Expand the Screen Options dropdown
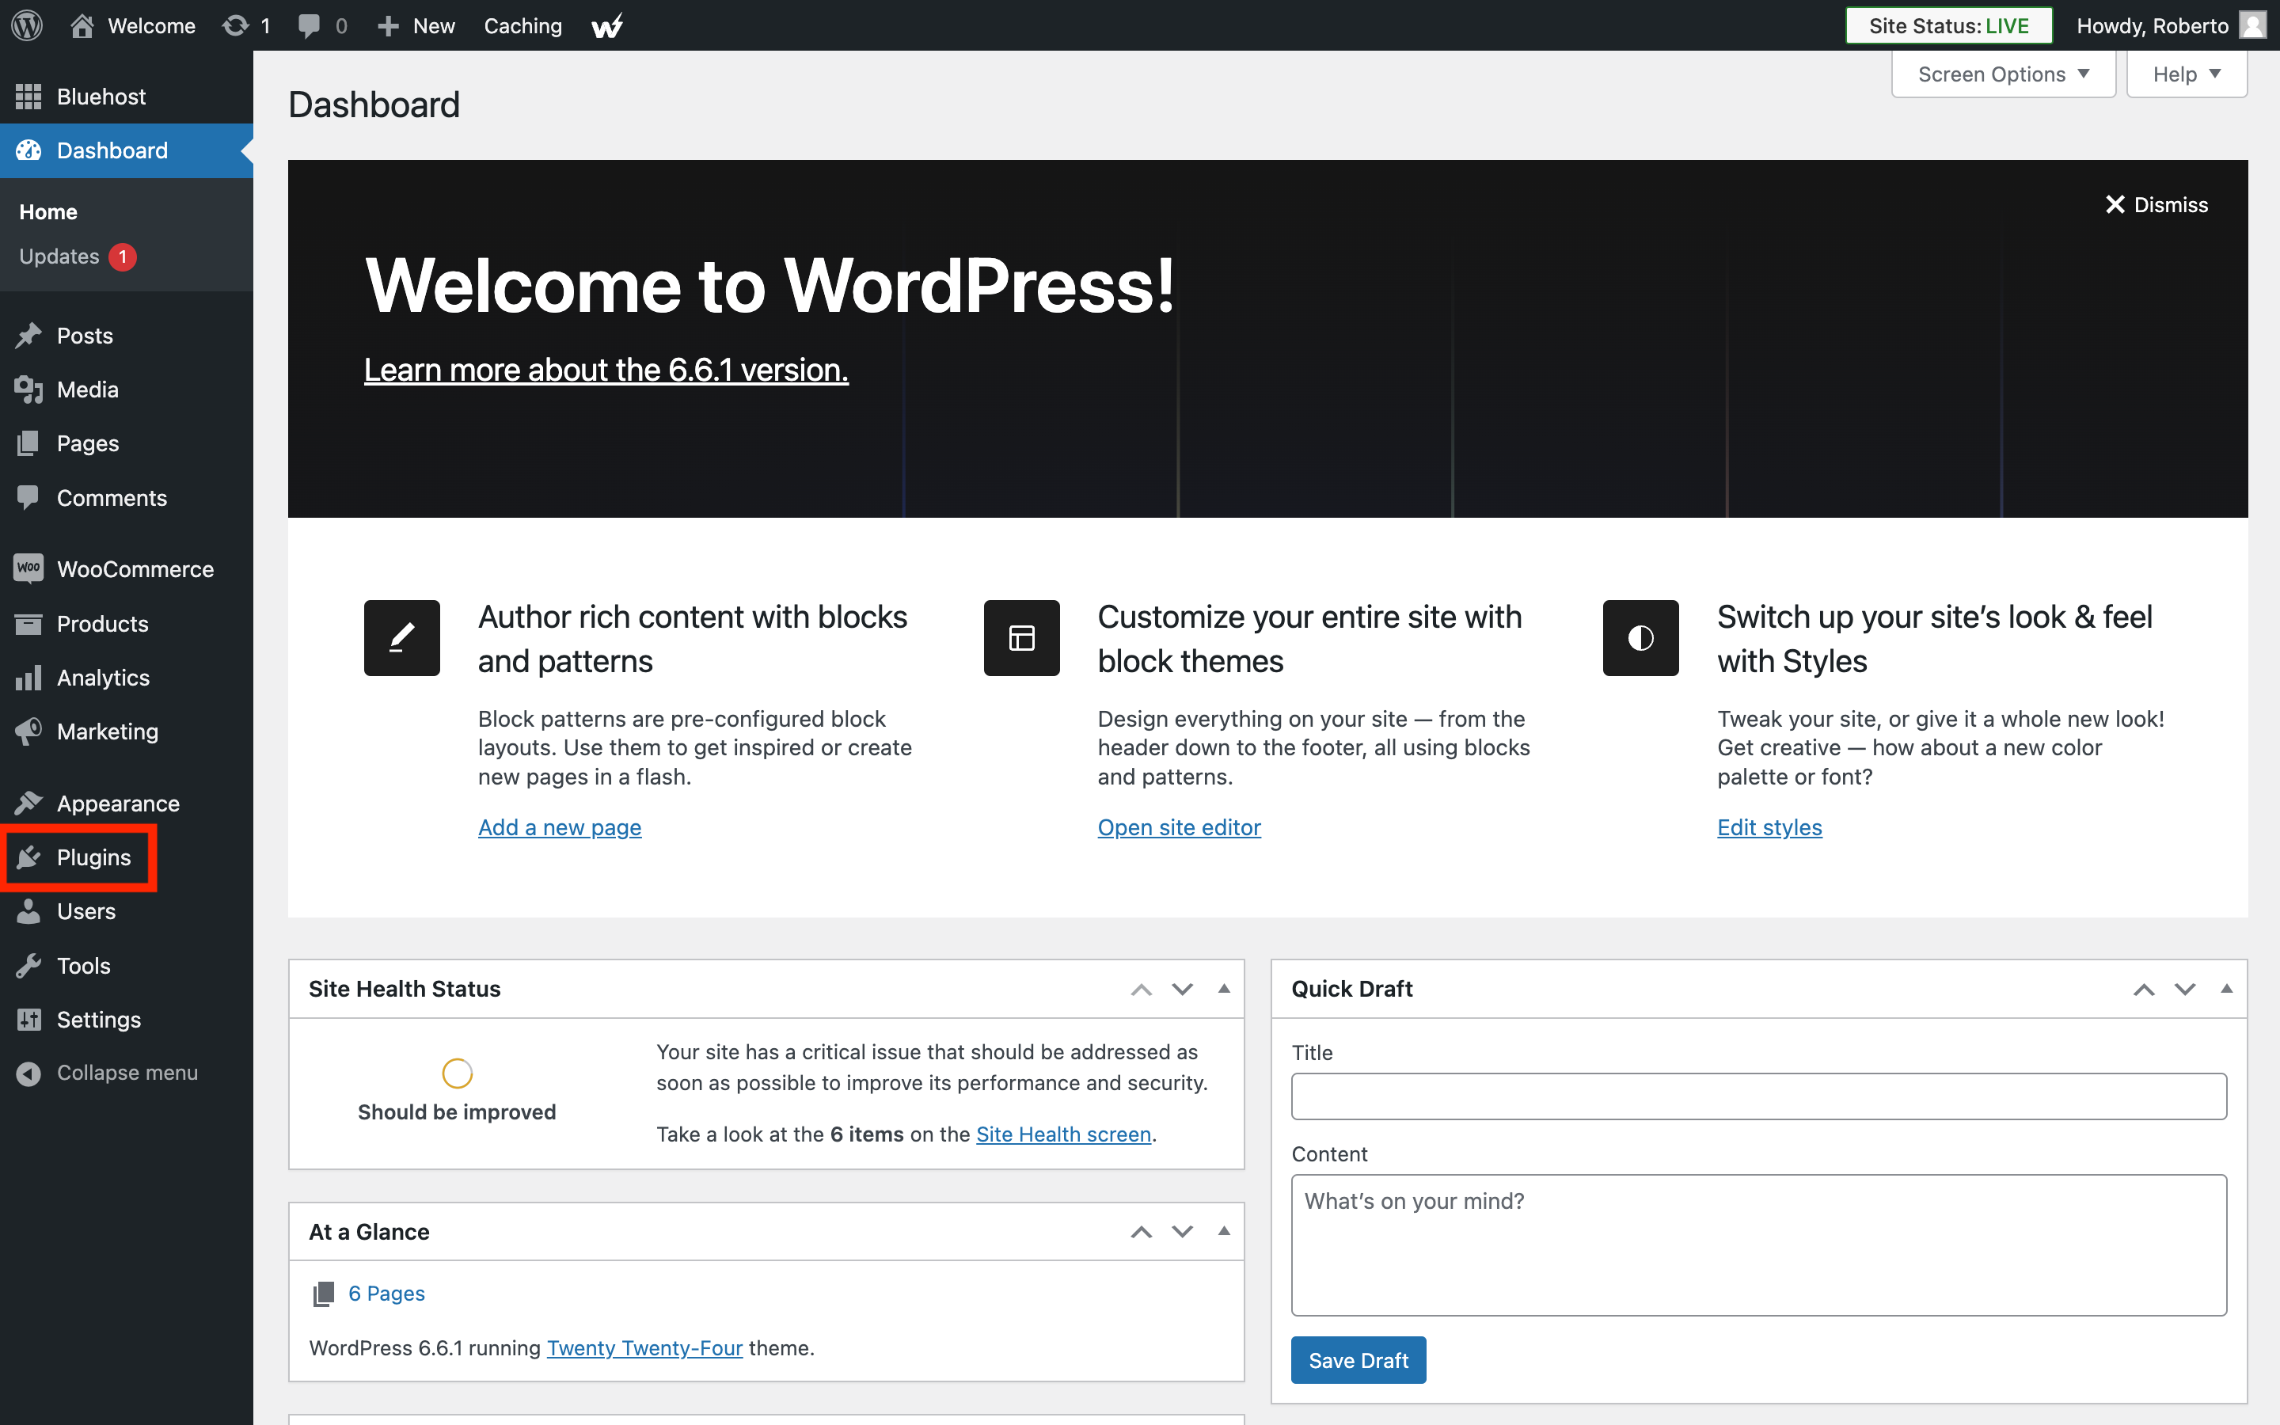 tap(2003, 74)
